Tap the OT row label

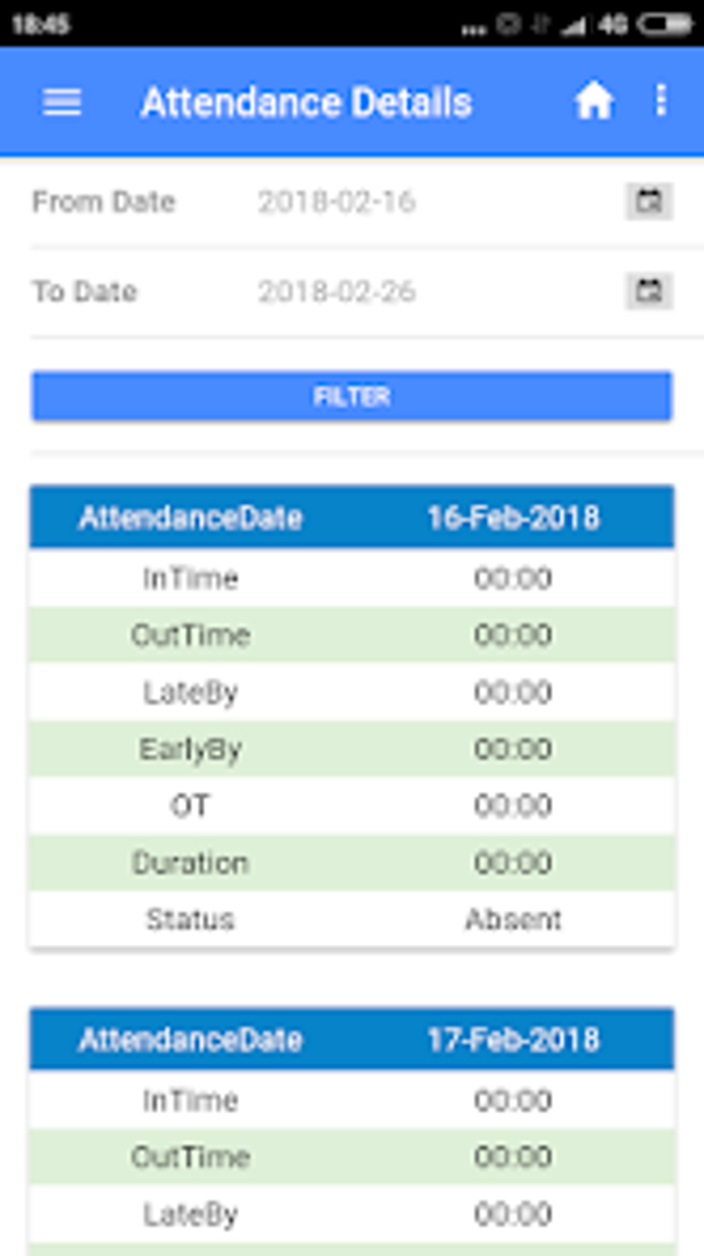(x=190, y=806)
